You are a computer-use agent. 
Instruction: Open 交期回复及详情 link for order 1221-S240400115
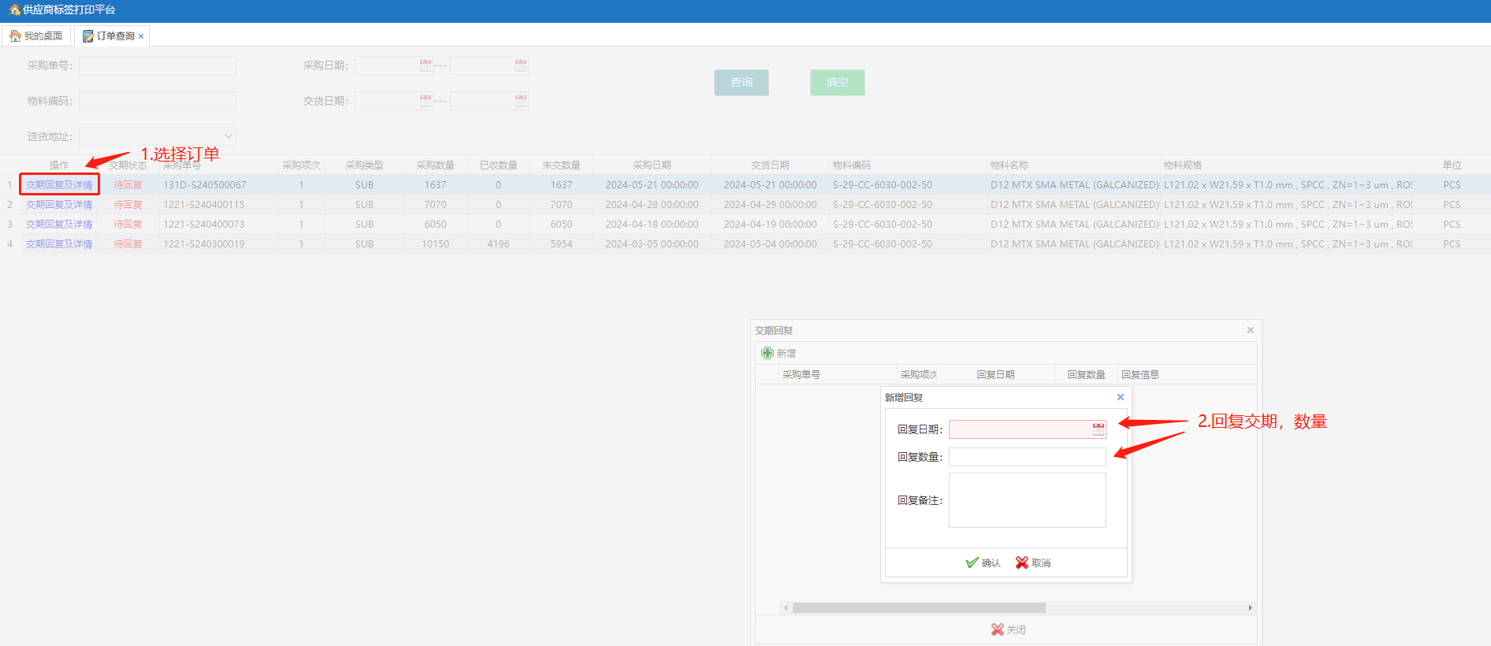click(x=59, y=205)
